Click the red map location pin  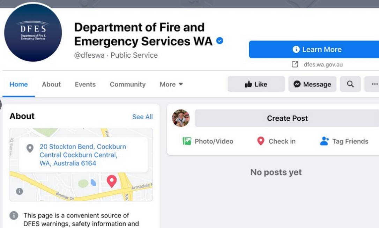click(x=112, y=181)
